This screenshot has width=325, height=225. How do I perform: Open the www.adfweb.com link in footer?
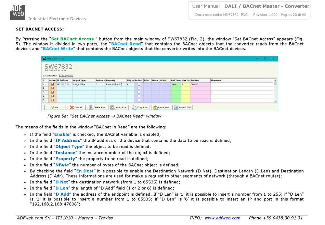222,218
